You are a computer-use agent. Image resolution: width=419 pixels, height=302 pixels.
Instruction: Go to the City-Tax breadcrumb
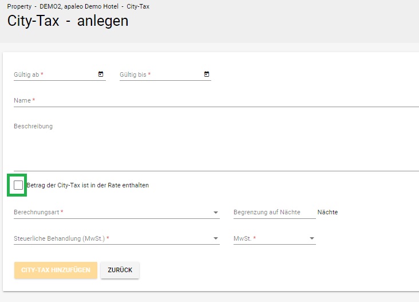pyautogui.click(x=138, y=6)
